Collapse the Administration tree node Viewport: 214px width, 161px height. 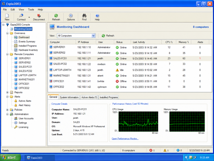pyautogui.click(x=7, y=114)
